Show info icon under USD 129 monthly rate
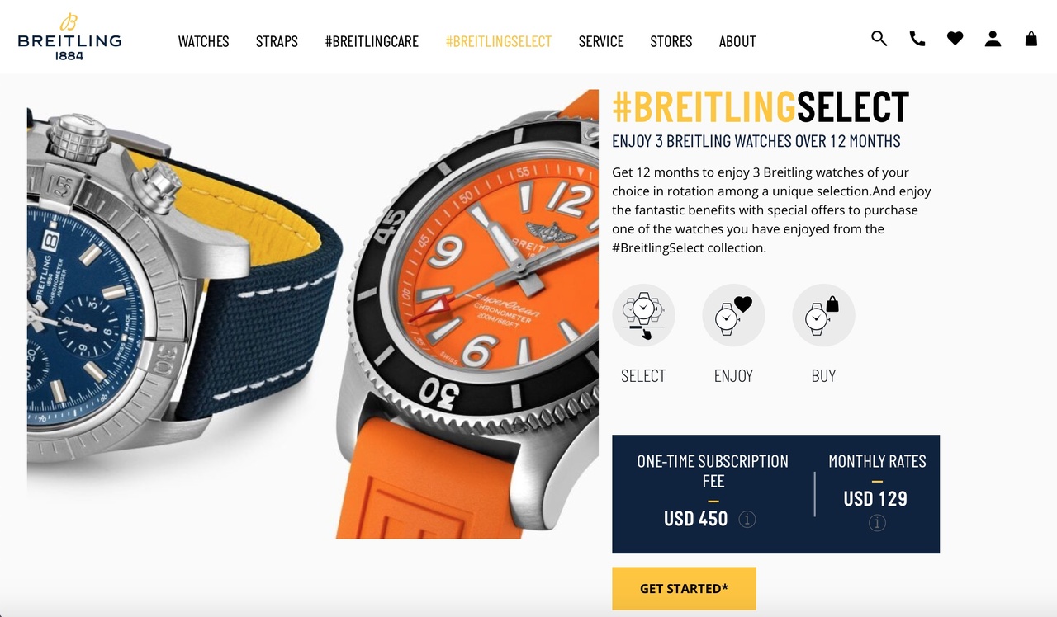1057x617 pixels. (877, 523)
